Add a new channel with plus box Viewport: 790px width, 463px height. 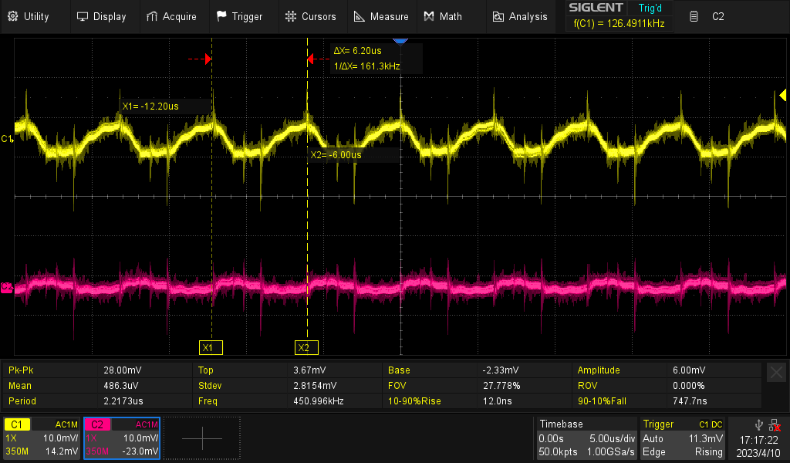point(202,438)
